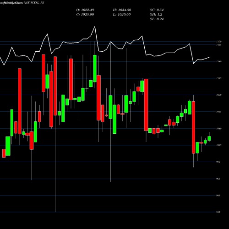Click the low price 'L: 1020.00'

(x=122, y=15)
